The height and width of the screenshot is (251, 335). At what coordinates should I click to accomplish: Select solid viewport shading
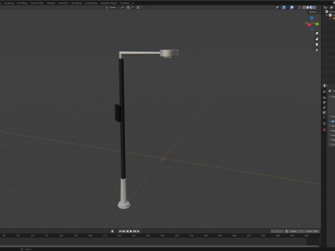click(308, 8)
